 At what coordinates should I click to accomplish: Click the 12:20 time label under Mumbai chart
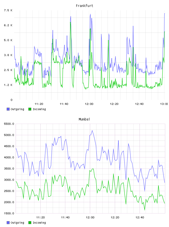[x=115, y=217]
